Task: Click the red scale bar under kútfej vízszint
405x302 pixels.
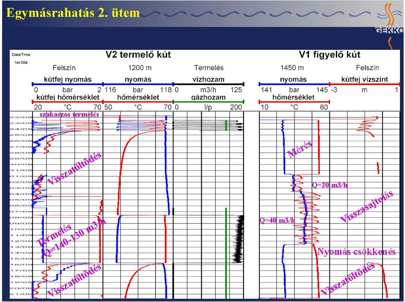Action: (365, 84)
